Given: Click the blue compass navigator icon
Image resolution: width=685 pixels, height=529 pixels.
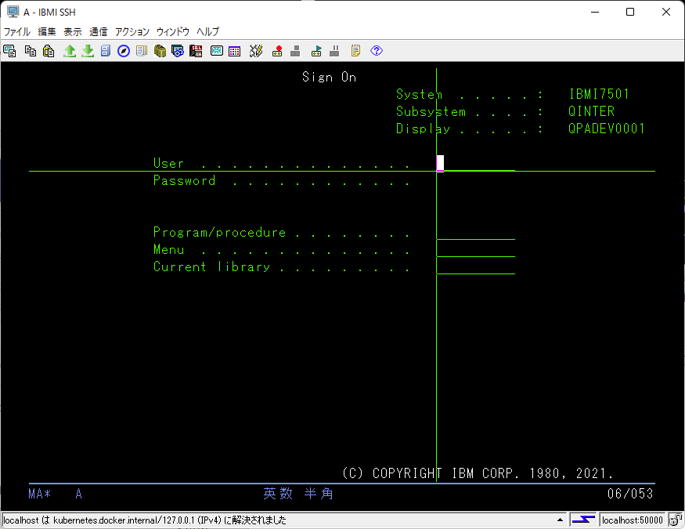Looking at the screenshot, I should (x=124, y=51).
